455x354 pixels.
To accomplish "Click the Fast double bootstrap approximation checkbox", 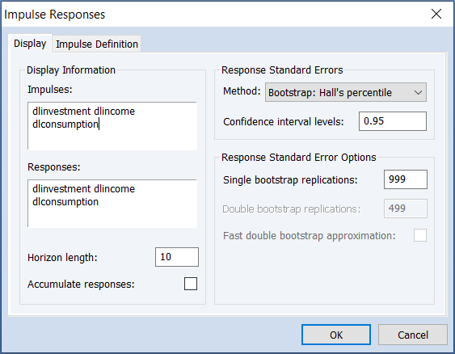I will [x=420, y=235].
